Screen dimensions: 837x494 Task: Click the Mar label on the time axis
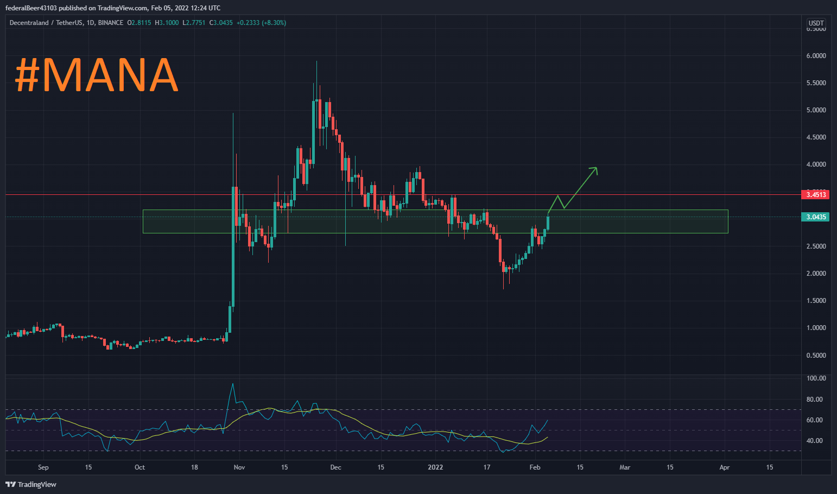click(625, 467)
